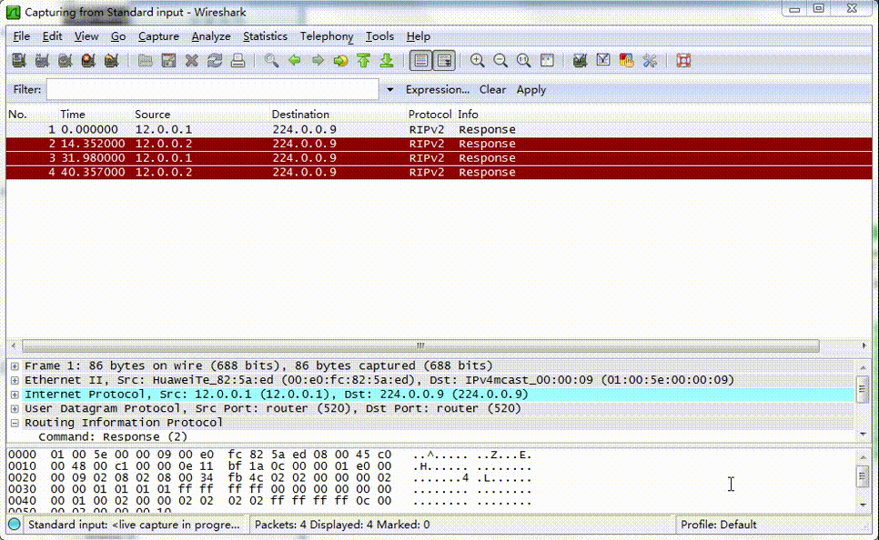
Task: Open a capture file folder icon
Action: [146, 61]
